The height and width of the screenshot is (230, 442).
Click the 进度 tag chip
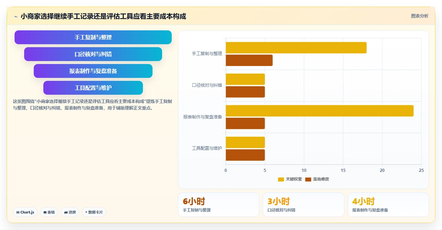(70, 212)
